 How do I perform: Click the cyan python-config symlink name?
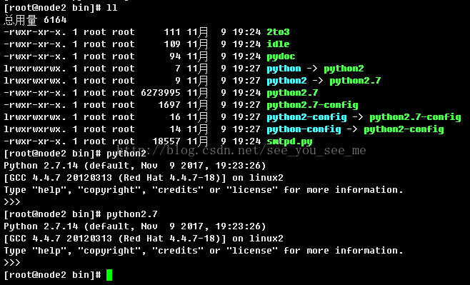pos(304,129)
